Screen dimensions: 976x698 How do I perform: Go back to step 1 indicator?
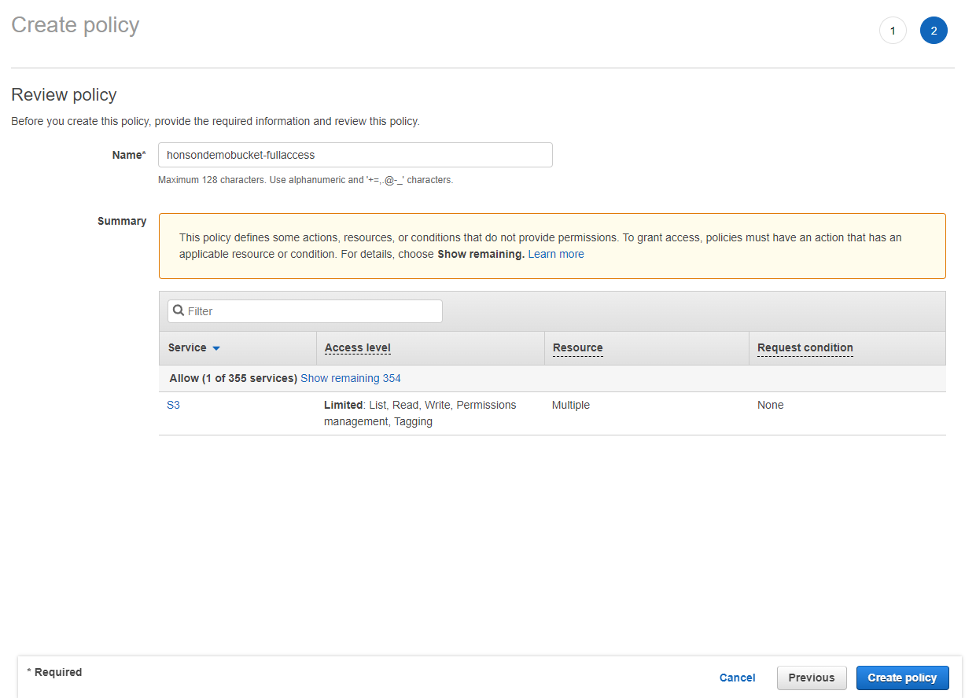tap(893, 31)
